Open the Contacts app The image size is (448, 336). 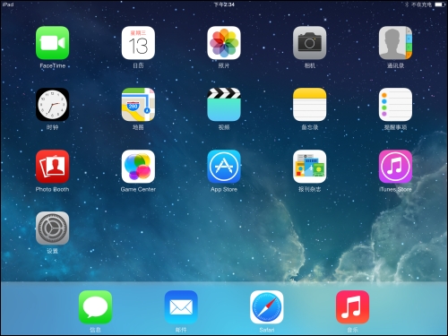395,43
